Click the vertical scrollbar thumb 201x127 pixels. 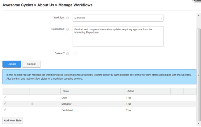tap(199, 75)
